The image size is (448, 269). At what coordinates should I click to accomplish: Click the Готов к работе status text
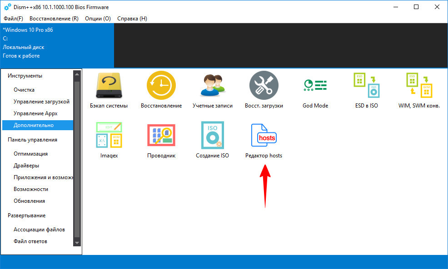coord(21,56)
